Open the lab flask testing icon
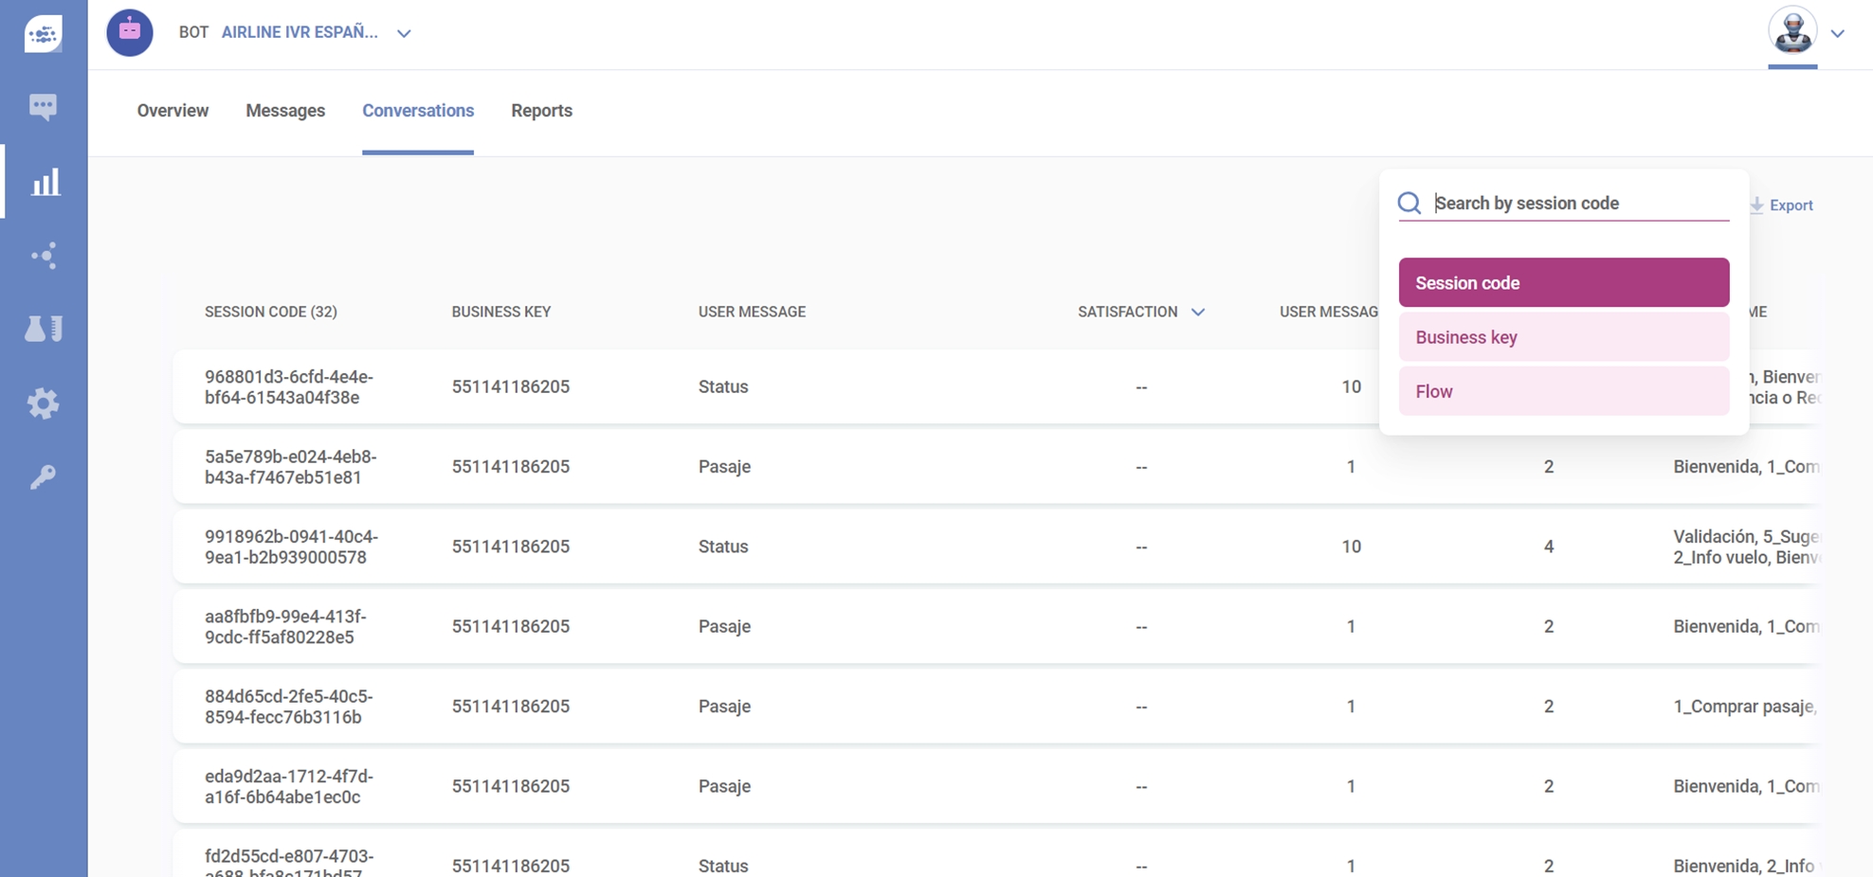This screenshot has height=877, width=1873. [43, 329]
